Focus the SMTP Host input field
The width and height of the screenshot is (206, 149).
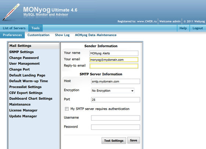click(x=116, y=81)
